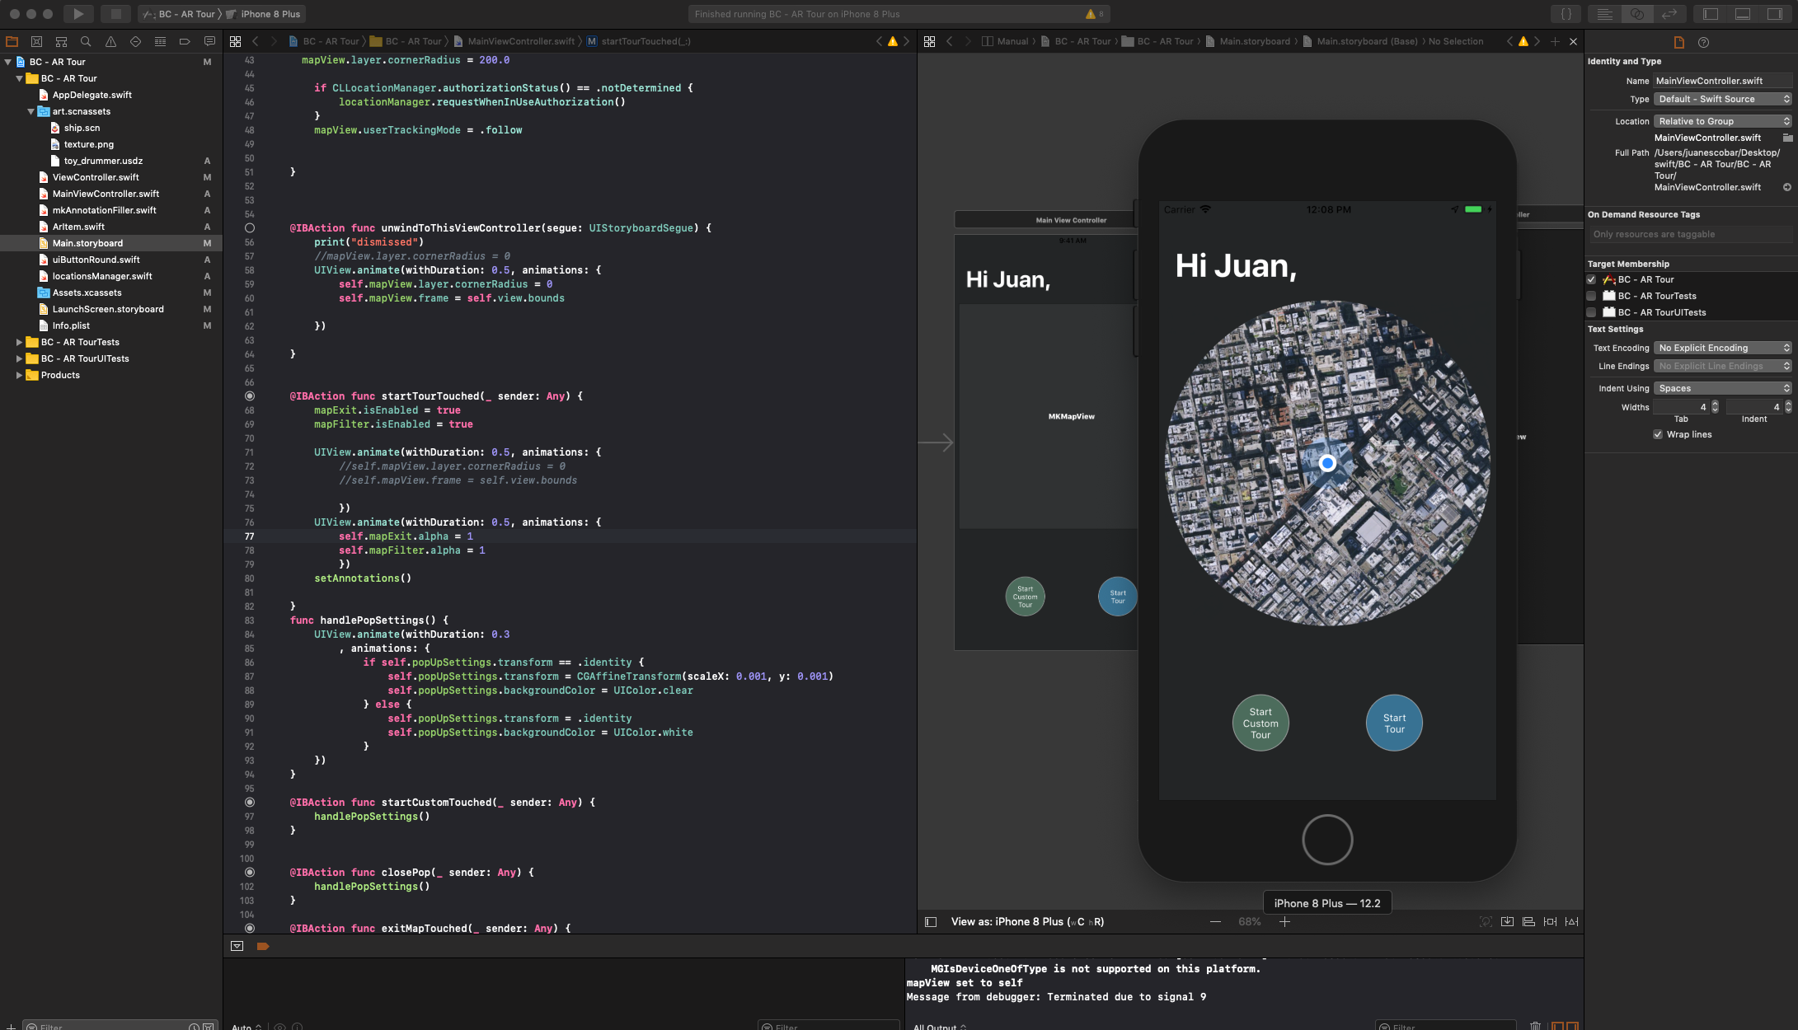Click the Start Tour button in preview
The height and width of the screenshot is (1030, 1798).
coord(1394,723)
